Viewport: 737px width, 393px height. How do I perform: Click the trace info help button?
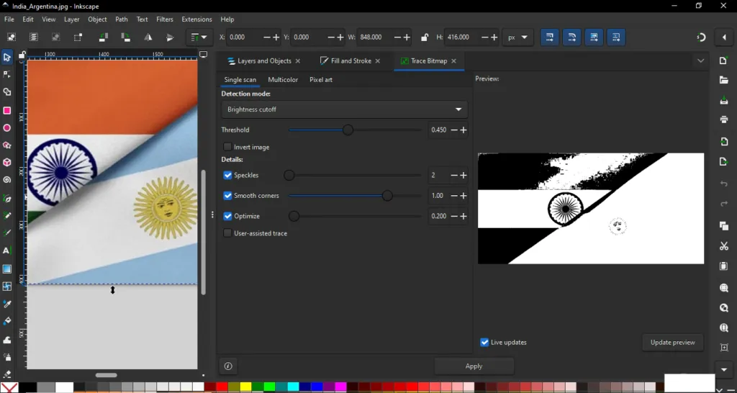228,366
